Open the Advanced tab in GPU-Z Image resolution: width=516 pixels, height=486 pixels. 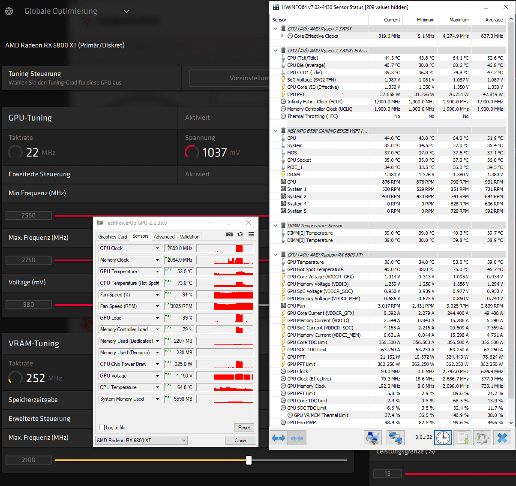pos(164,237)
